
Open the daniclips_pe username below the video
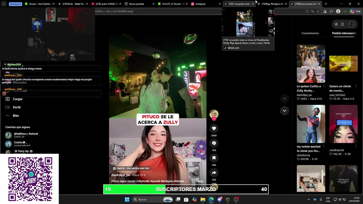121,175
